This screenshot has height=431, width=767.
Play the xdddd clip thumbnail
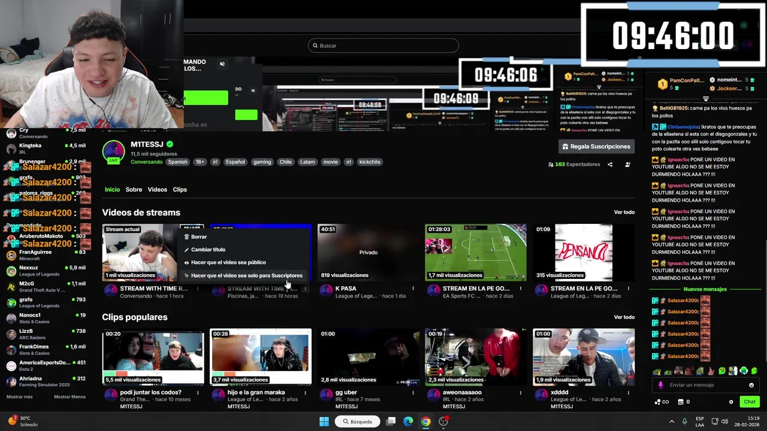(584, 357)
